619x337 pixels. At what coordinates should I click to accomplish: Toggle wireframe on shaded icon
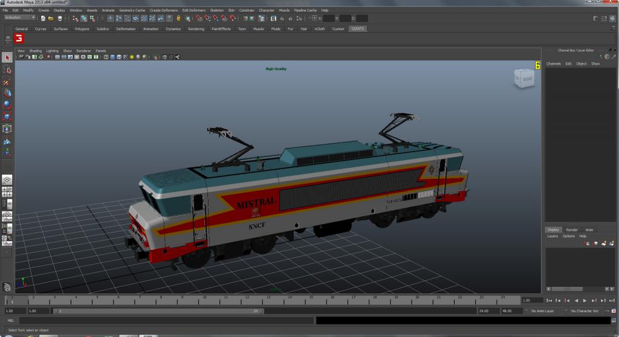(119, 57)
